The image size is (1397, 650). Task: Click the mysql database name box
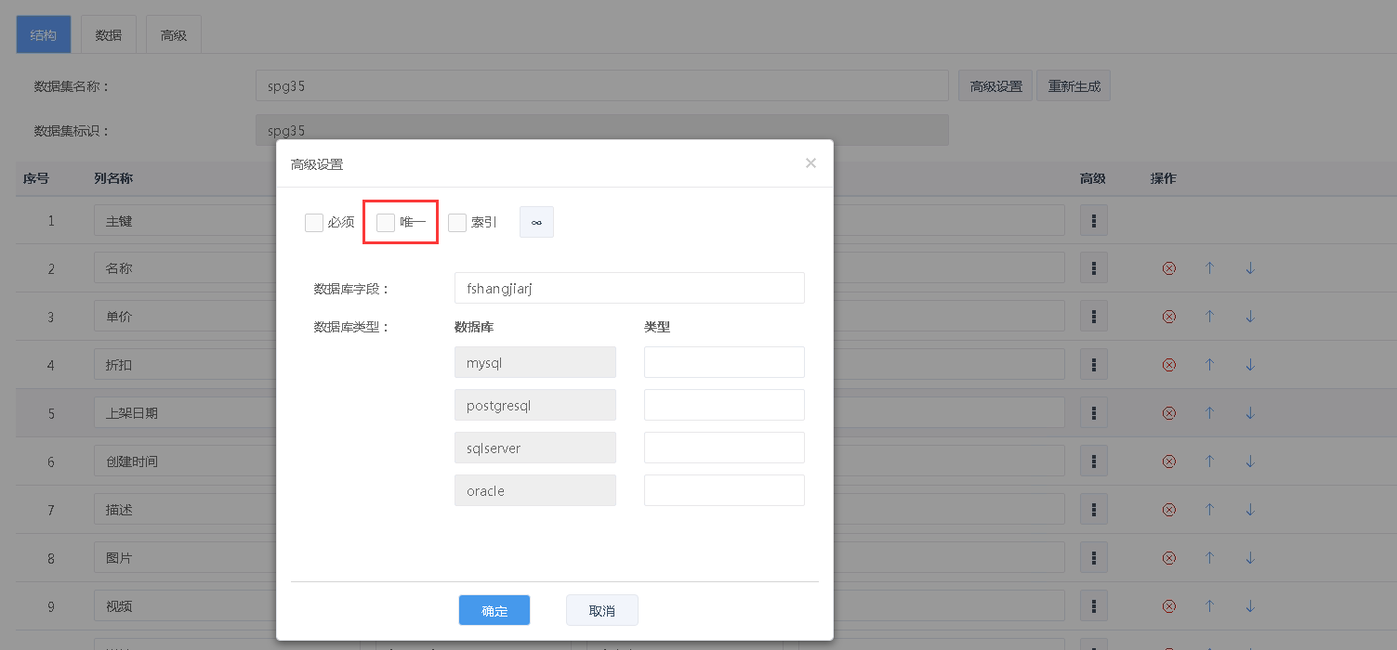535,362
